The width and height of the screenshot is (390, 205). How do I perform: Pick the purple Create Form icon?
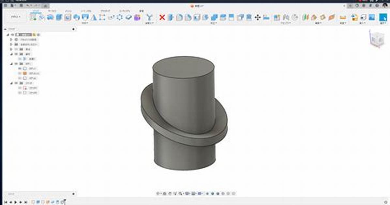click(137, 17)
